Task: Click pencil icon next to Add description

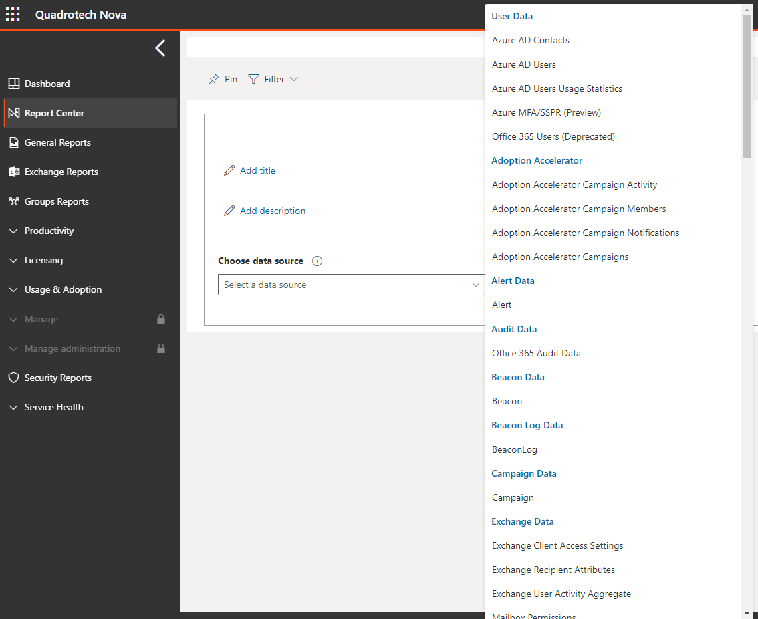Action: click(x=229, y=211)
